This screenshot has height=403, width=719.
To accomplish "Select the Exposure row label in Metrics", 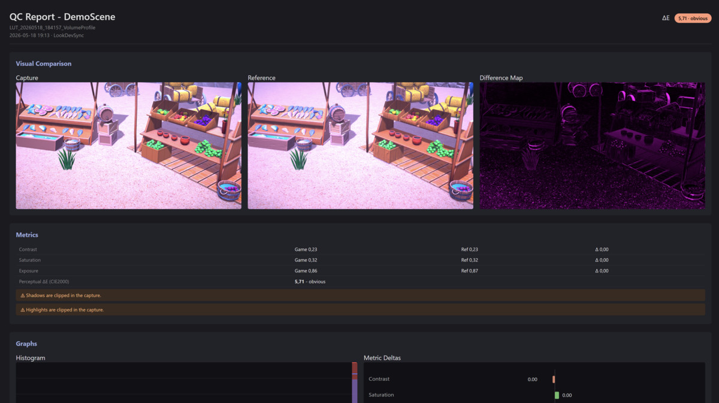I will (x=29, y=271).
